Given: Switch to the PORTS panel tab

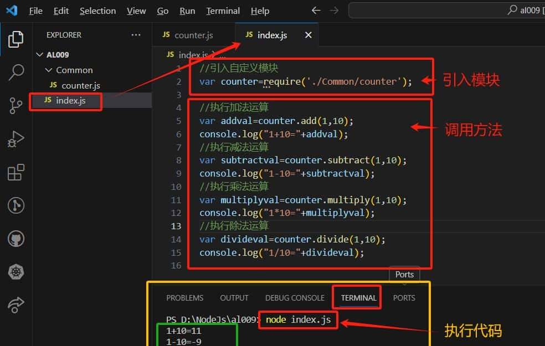Looking at the screenshot, I should 404,297.
